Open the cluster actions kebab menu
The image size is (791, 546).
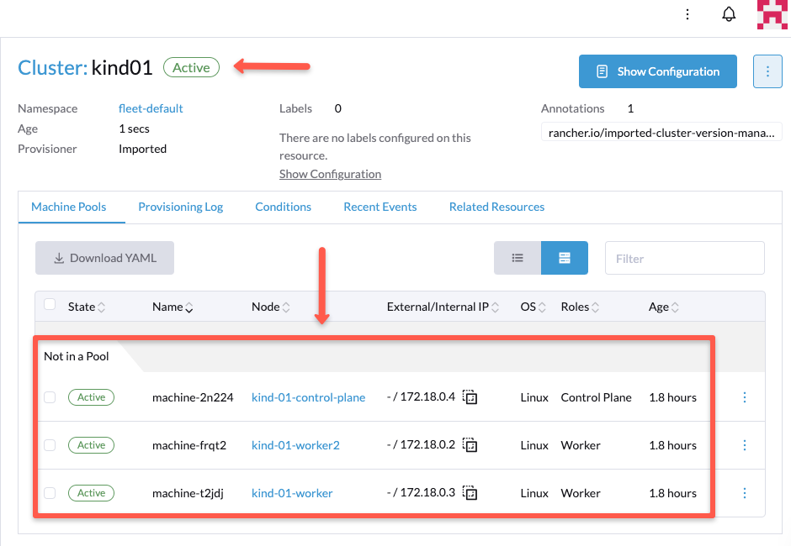[x=767, y=71]
